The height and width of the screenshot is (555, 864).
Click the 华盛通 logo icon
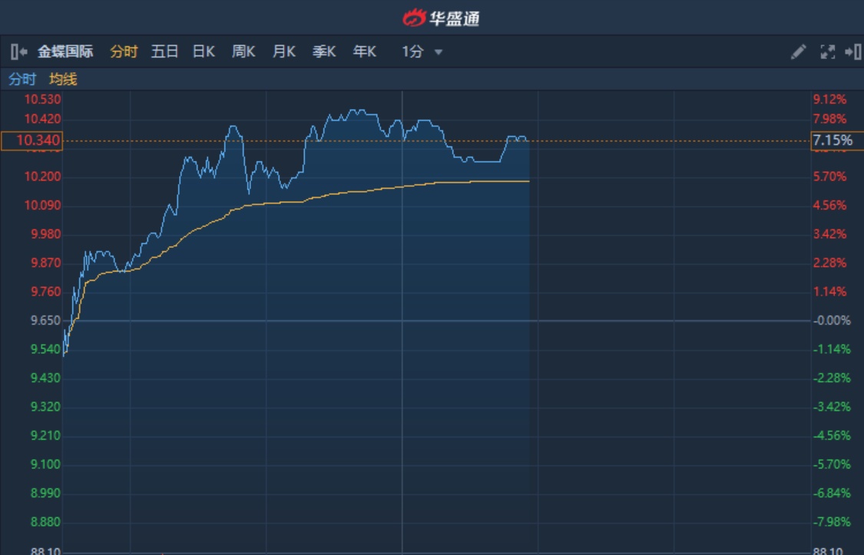coord(414,18)
